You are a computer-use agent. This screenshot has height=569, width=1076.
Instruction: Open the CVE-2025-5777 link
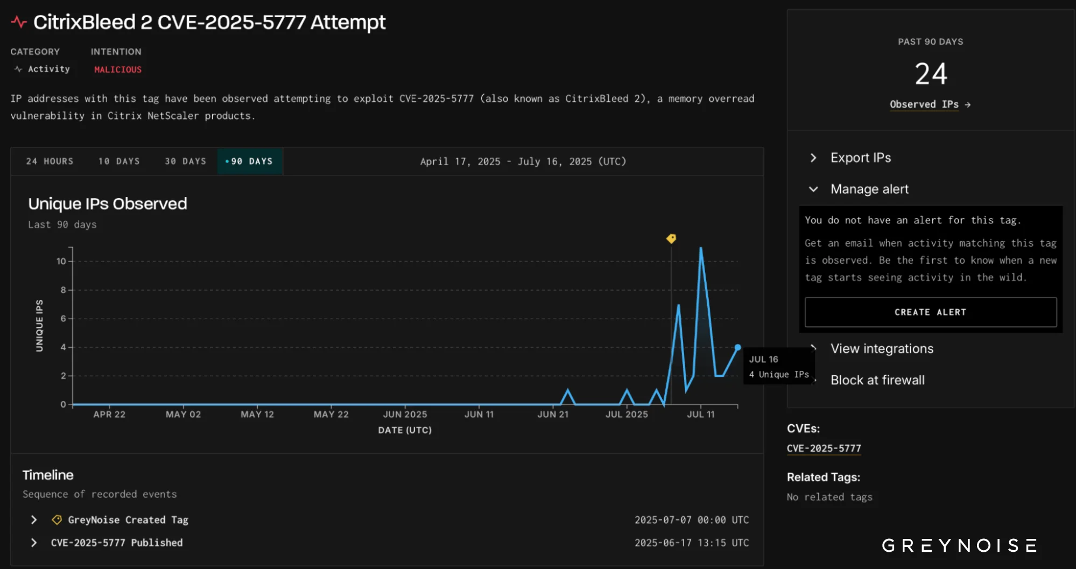pos(823,447)
